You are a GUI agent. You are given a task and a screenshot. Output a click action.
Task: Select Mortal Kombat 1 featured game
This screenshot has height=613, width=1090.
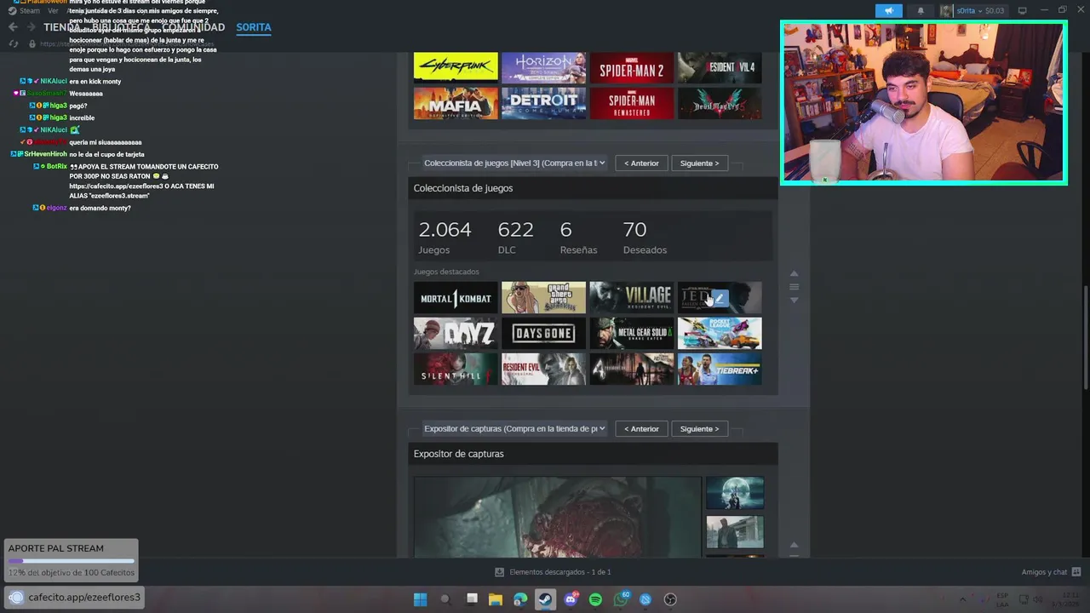click(456, 298)
